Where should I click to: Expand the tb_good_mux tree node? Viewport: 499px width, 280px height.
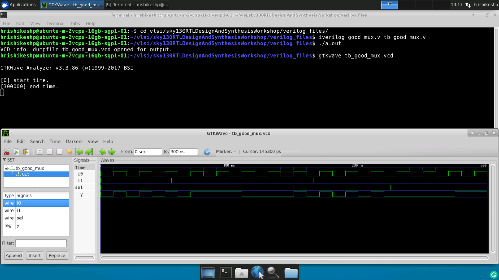tap(6, 168)
